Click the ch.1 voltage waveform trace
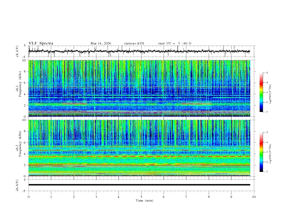Image resolution: width=286 pixels, height=221 pixels. tap(139, 51)
